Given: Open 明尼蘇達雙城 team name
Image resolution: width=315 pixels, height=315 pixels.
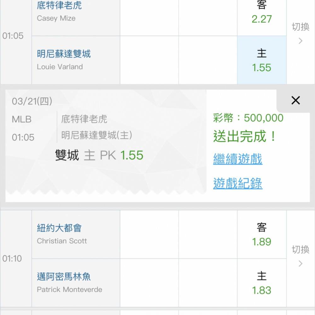Looking at the screenshot, I should coord(64,54).
